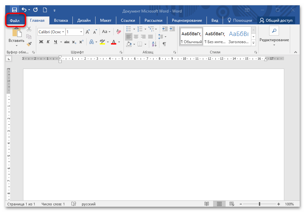Create a new blank document icon
Screen dimensions: 305x212
45,10
